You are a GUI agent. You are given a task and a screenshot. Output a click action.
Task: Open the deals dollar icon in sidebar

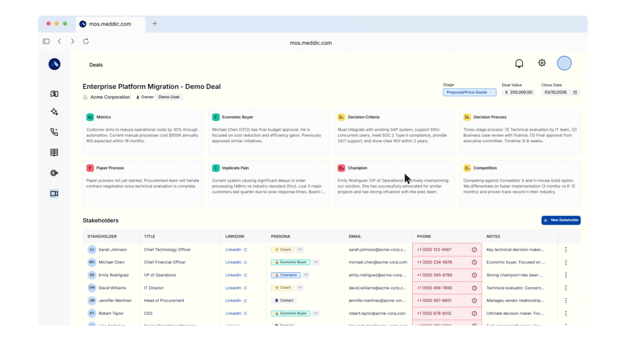pos(54,94)
